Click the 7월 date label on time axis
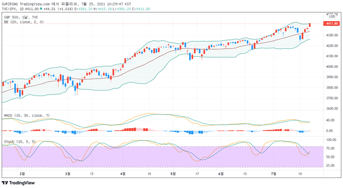This screenshot has width=343, height=188. tap(274, 173)
